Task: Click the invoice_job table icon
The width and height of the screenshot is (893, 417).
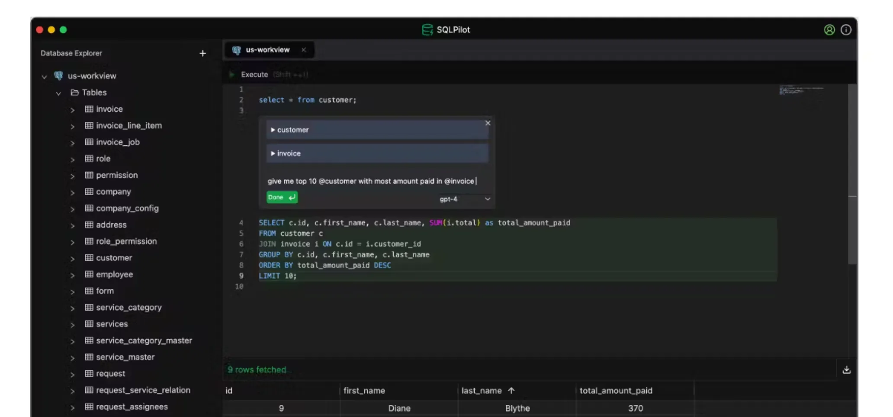Action: [x=89, y=142]
